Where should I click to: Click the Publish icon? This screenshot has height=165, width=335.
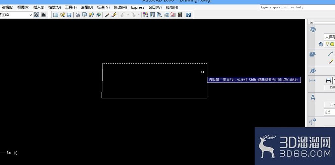coord(91,15)
